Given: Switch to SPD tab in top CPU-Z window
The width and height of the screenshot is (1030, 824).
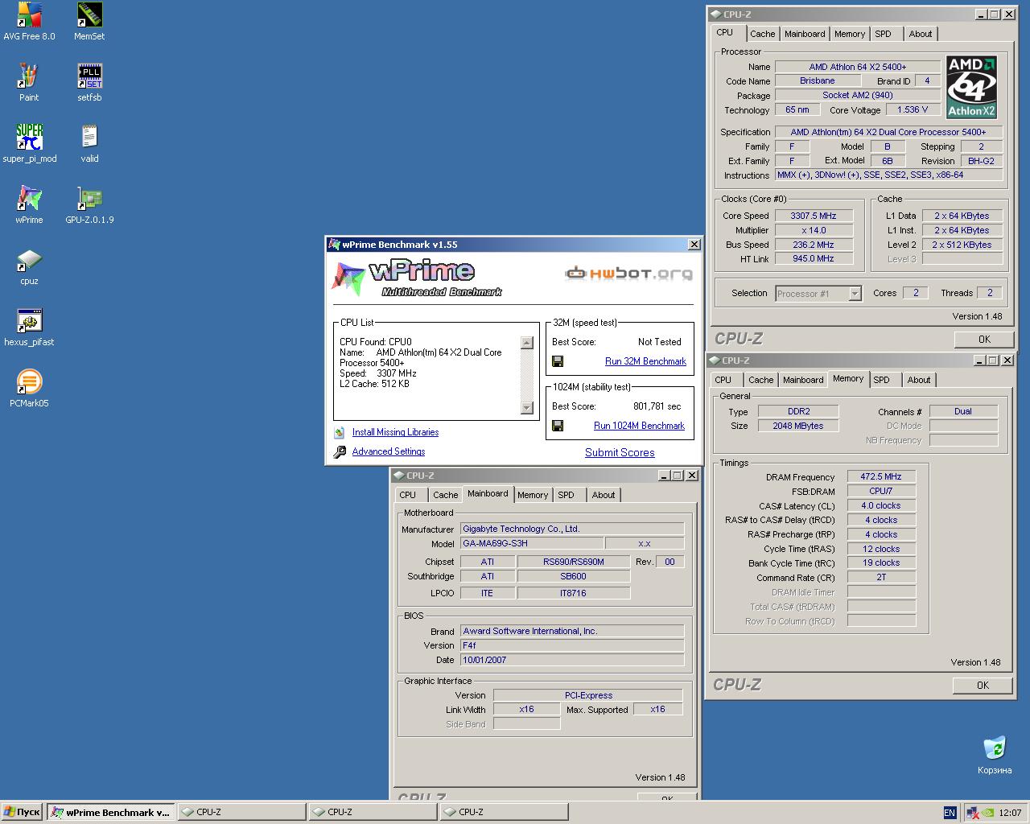Looking at the screenshot, I should 883,34.
